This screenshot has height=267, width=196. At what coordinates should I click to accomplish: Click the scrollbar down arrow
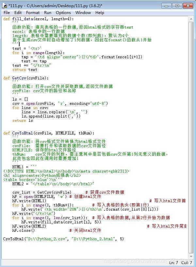191,257
